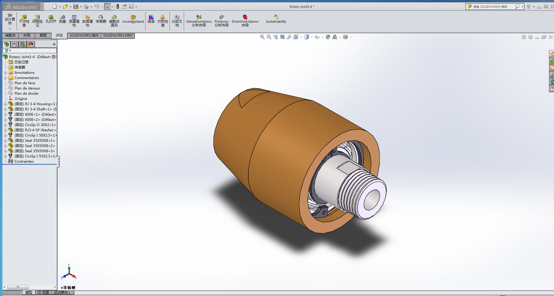Select Plan de face in feature tree
The height and width of the screenshot is (296, 554).
(x=25, y=83)
